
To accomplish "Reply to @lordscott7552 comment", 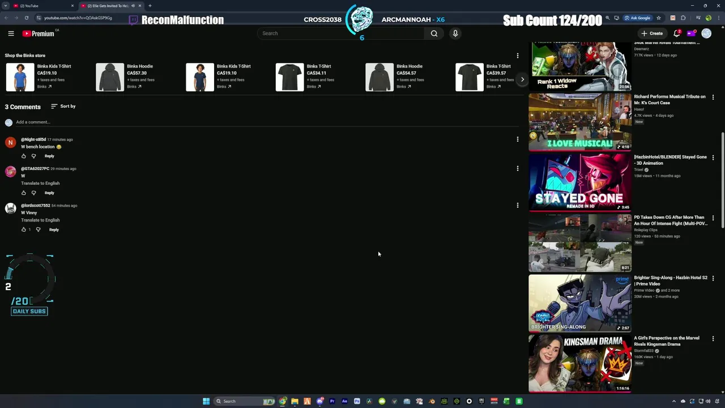I will coord(54,229).
